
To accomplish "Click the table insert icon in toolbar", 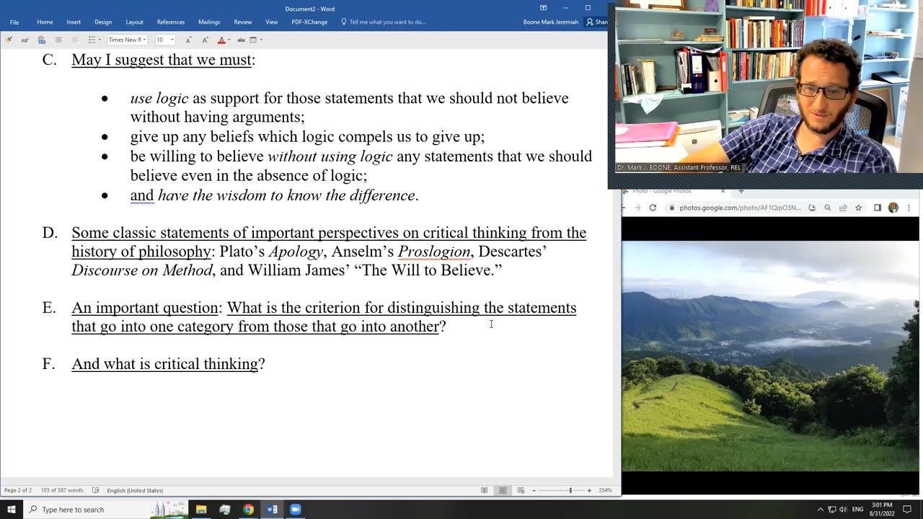I will pyautogui.click(x=253, y=40).
